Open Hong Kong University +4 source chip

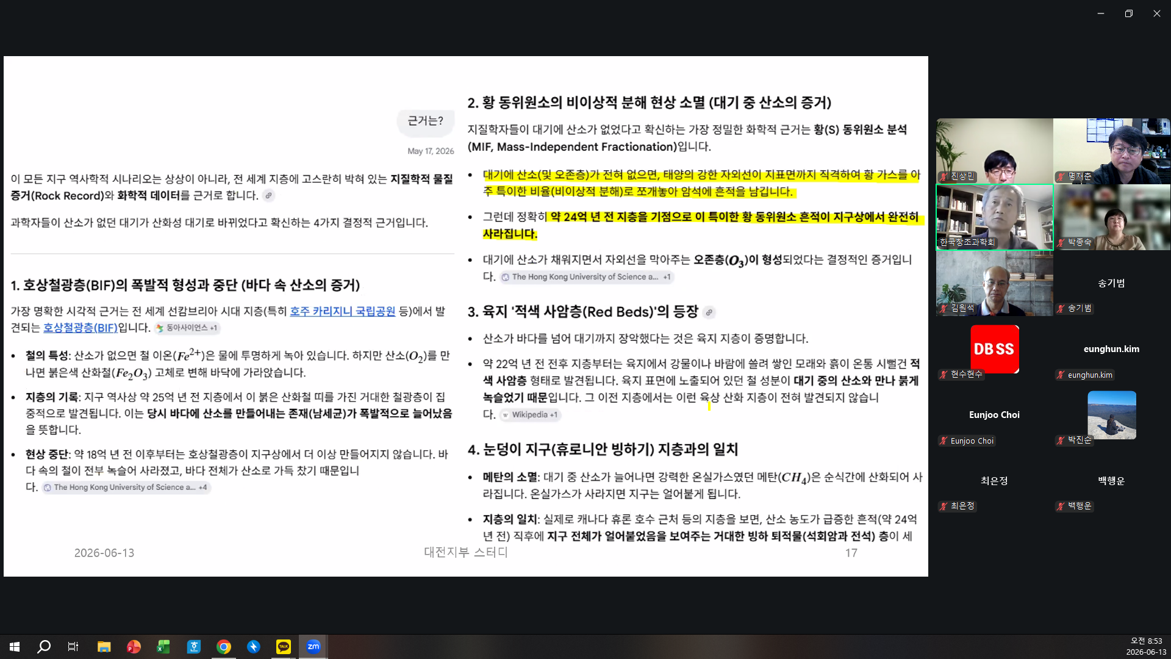(127, 487)
